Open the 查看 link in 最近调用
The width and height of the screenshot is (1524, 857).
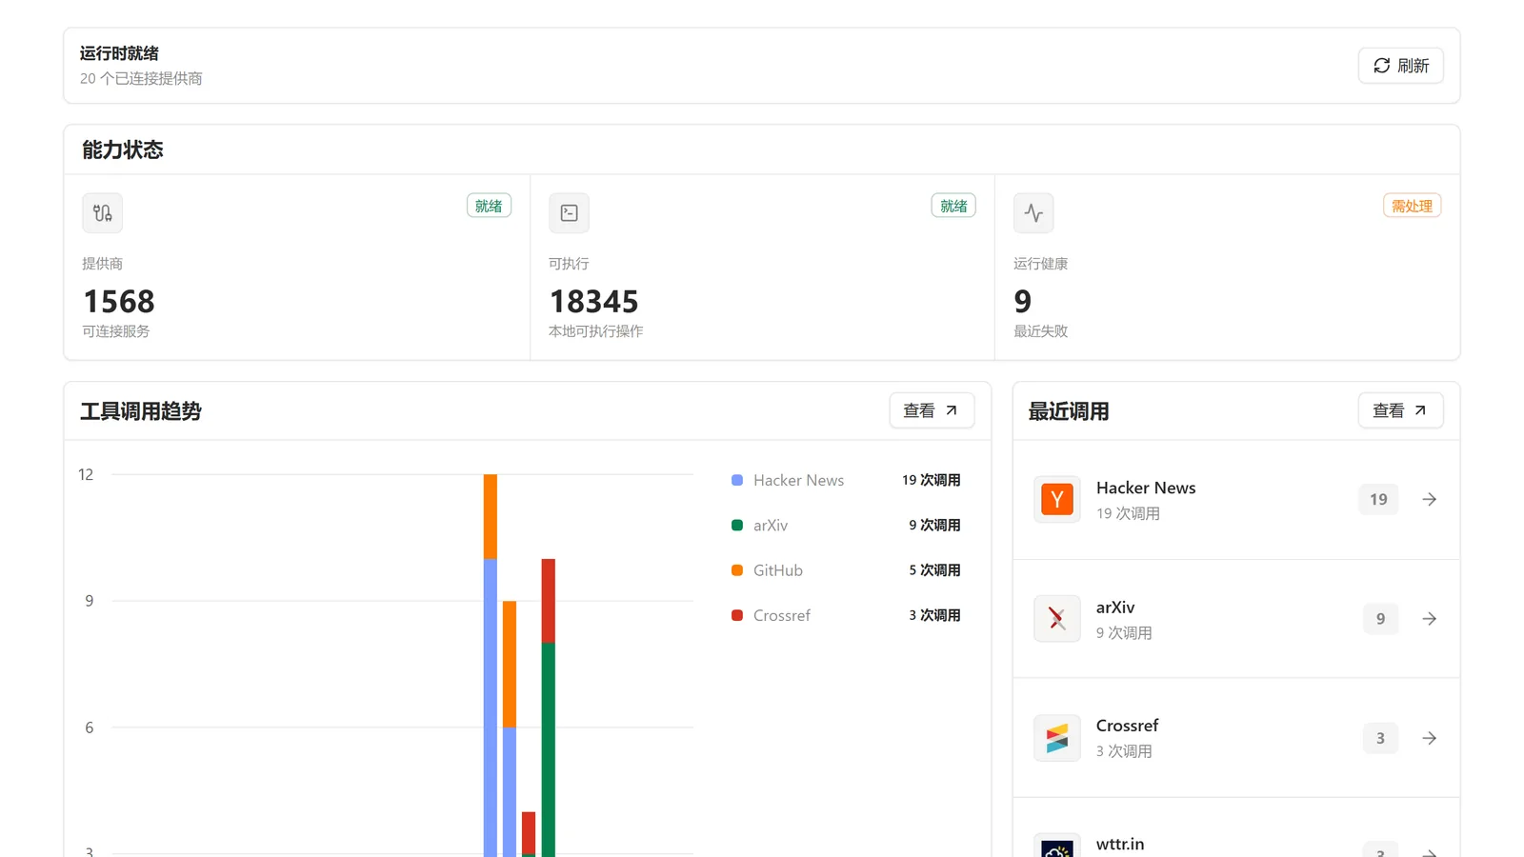(x=1400, y=410)
